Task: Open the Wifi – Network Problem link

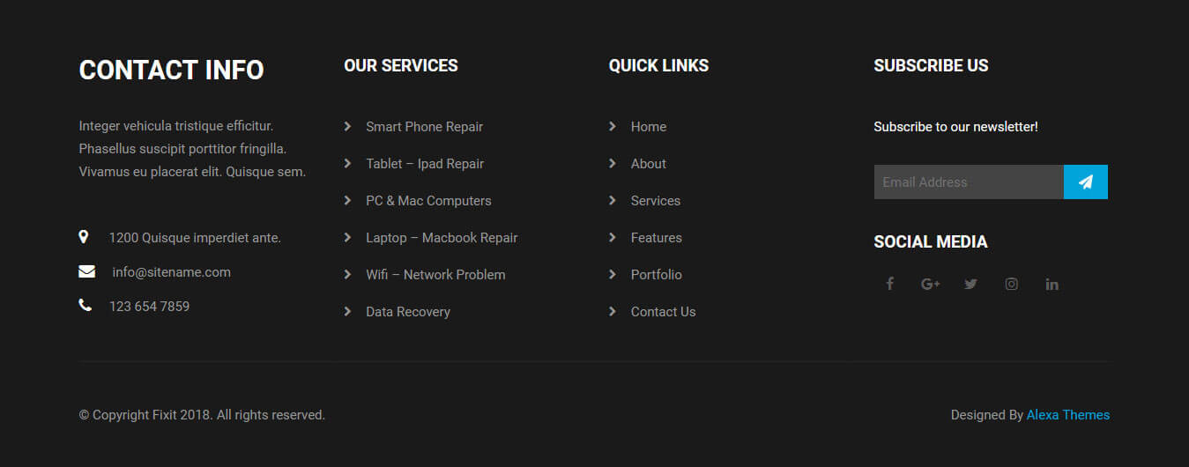Action: click(435, 275)
